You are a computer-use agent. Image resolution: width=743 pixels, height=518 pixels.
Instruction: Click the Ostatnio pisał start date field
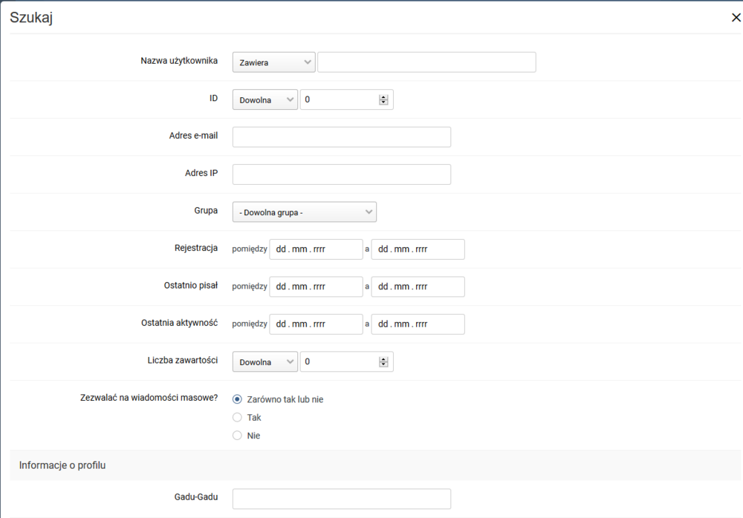point(316,286)
